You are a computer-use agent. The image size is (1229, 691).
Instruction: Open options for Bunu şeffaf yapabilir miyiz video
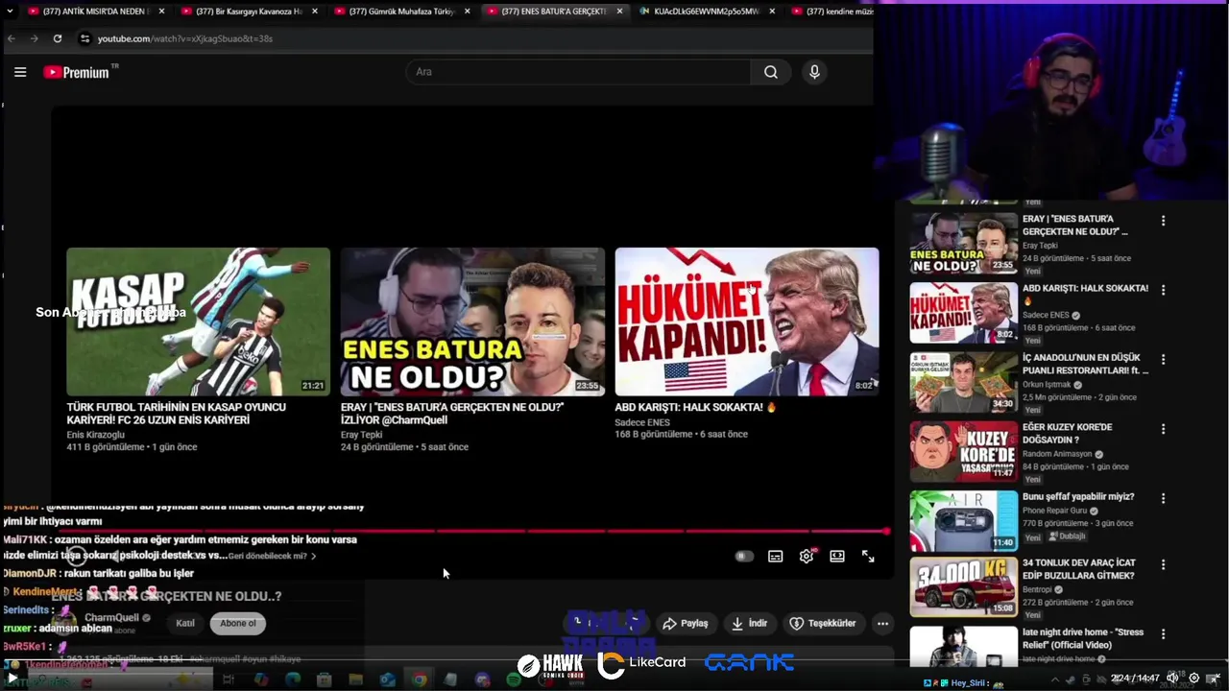pyautogui.click(x=1163, y=499)
